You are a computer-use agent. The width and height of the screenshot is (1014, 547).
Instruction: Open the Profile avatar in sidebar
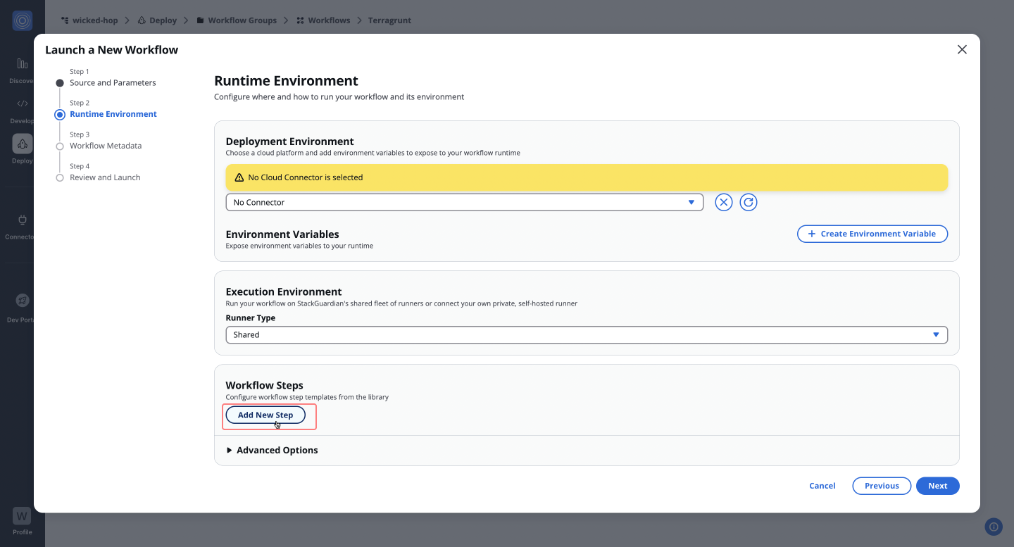pyautogui.click(x=22, y=516)
